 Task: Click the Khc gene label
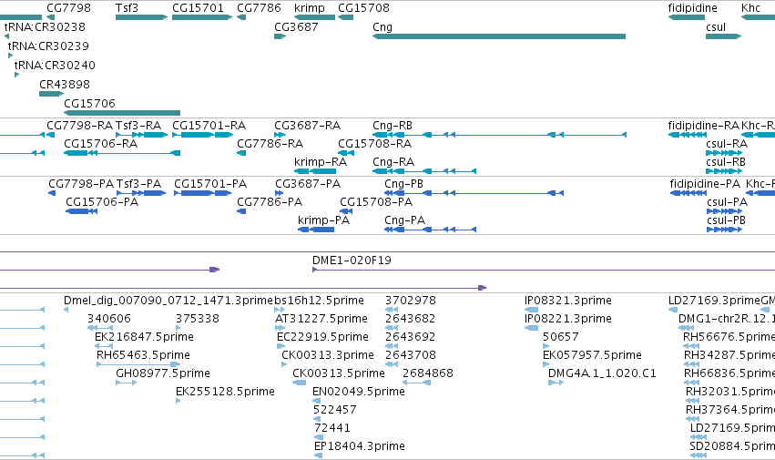[750, 8]
